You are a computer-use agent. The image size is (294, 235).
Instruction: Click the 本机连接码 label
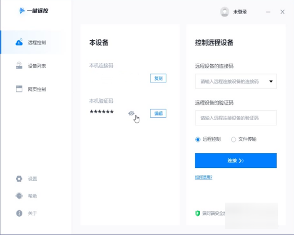[x=101, y=65]
